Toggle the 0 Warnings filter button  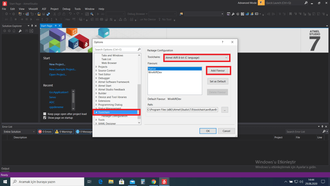coord(63,132)
